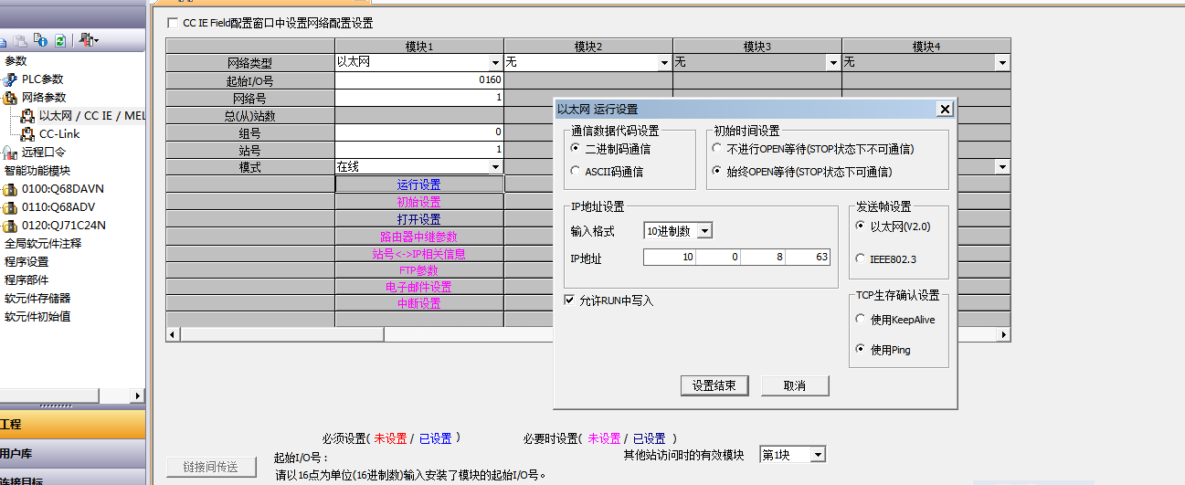Click the paste icon in project toolbar
This screenshot has height=485, width=1185.
20,40
